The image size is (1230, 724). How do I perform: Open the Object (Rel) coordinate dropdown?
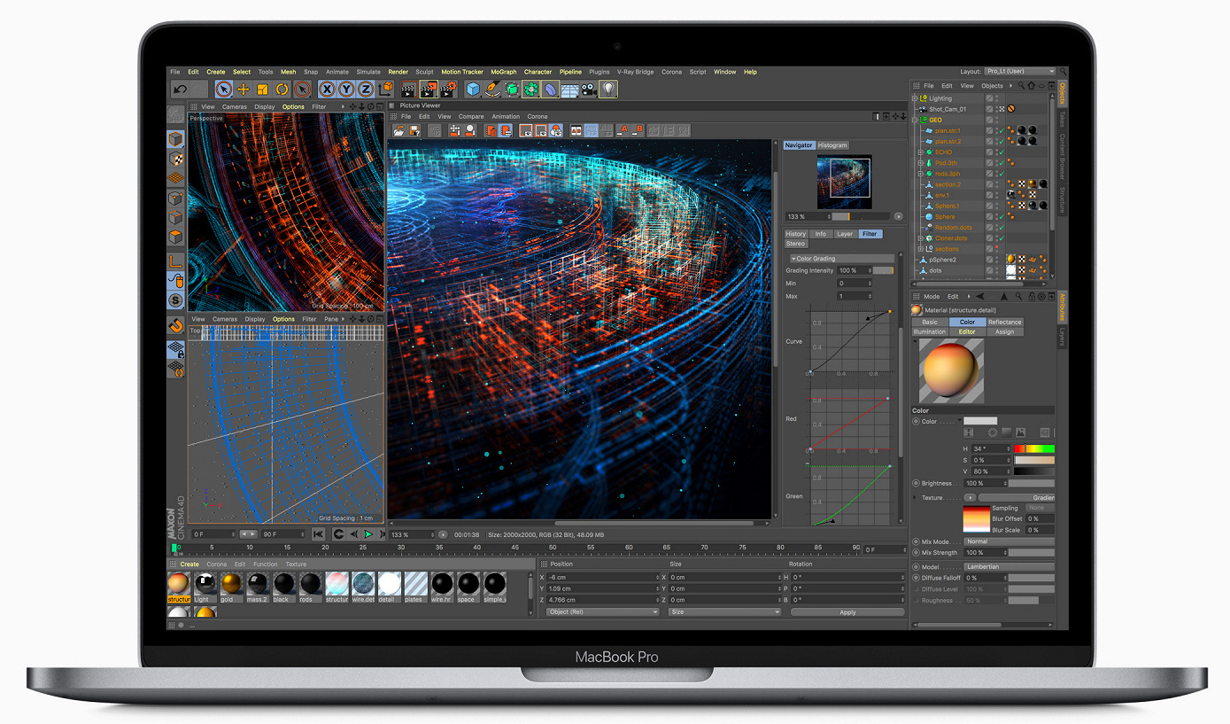pos(603,612)
